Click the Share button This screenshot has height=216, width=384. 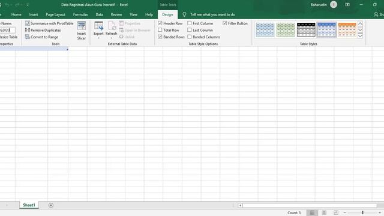point(379,14)
